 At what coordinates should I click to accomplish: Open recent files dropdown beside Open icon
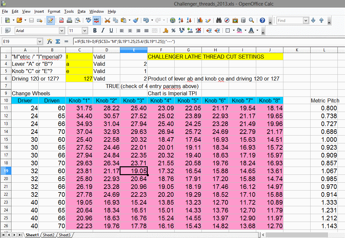pos(25,20)
